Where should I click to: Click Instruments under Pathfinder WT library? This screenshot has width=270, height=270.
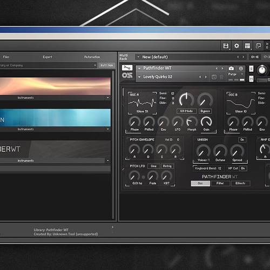click(25, 161)
